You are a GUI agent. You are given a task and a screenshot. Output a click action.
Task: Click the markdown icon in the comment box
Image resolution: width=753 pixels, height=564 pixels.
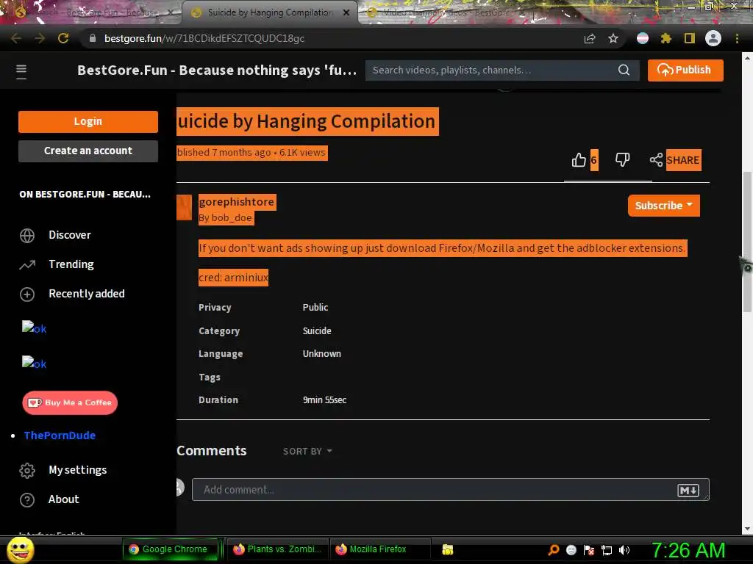(x=688, y=490)
